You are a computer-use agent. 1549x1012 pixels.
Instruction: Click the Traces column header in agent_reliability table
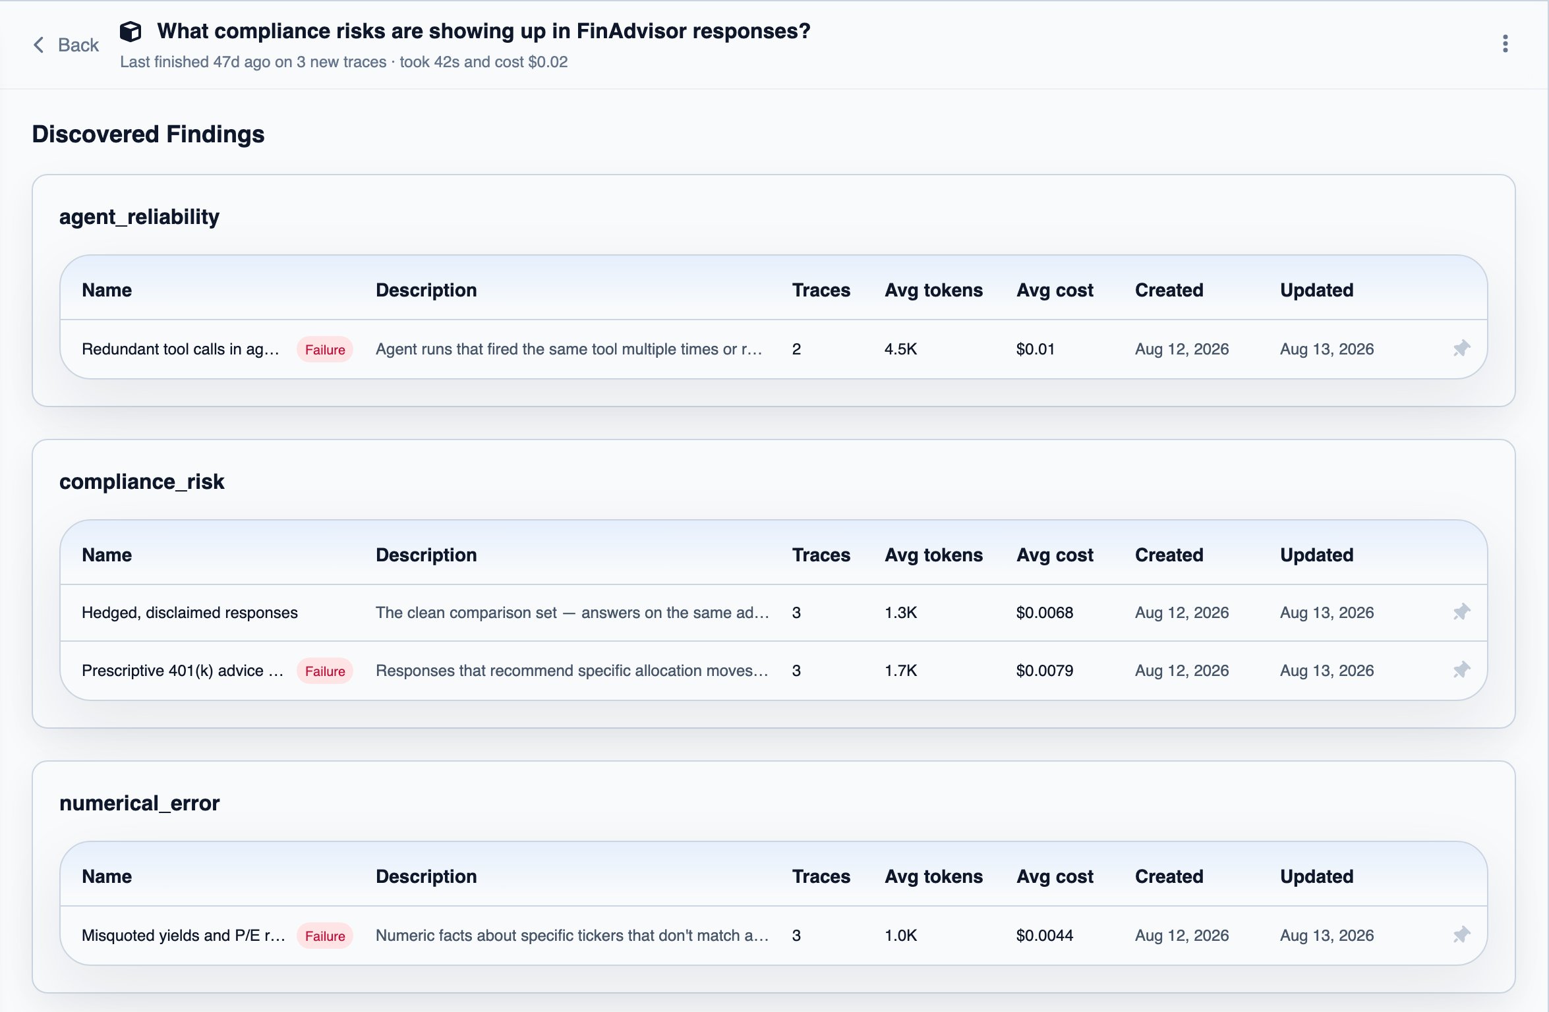(821, 290)
